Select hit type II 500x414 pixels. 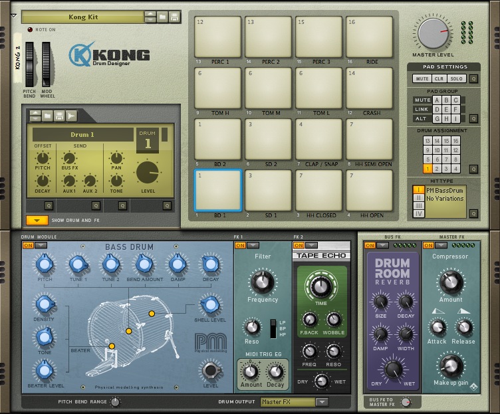(418, 197)
